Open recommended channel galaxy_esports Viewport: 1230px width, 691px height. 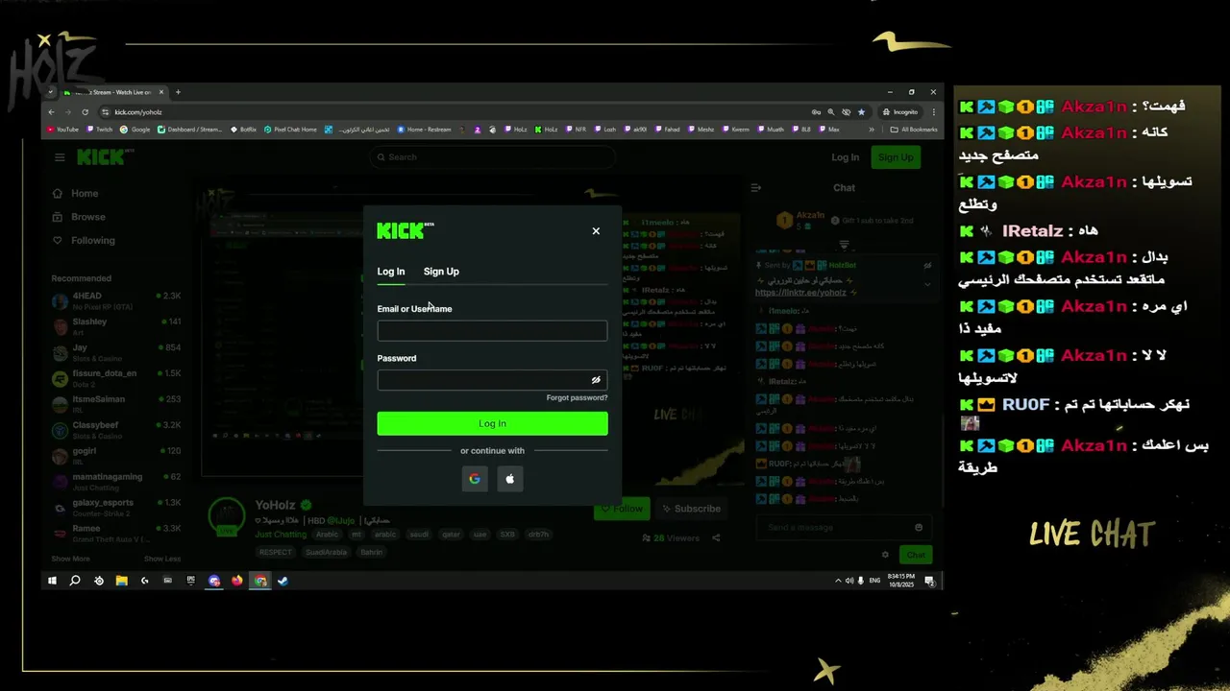pyautogui.click(x=115, y=508)
